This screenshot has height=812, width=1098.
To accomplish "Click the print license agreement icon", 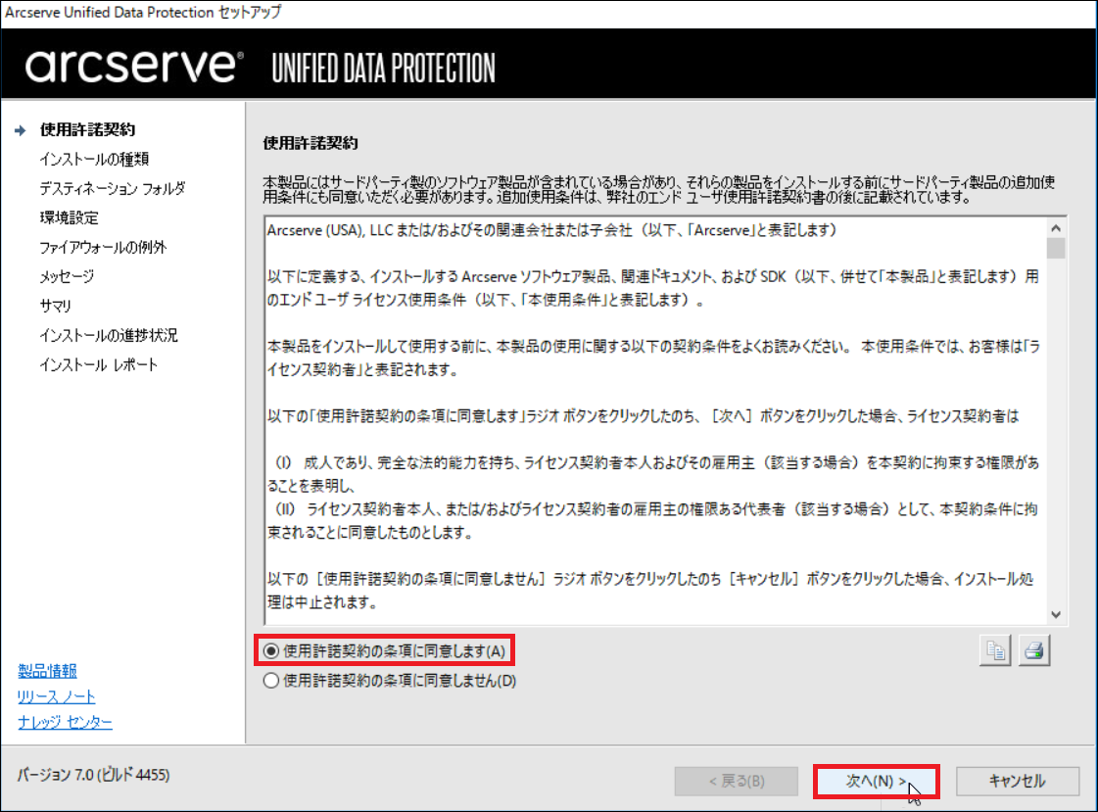I will pos(1033,651).
